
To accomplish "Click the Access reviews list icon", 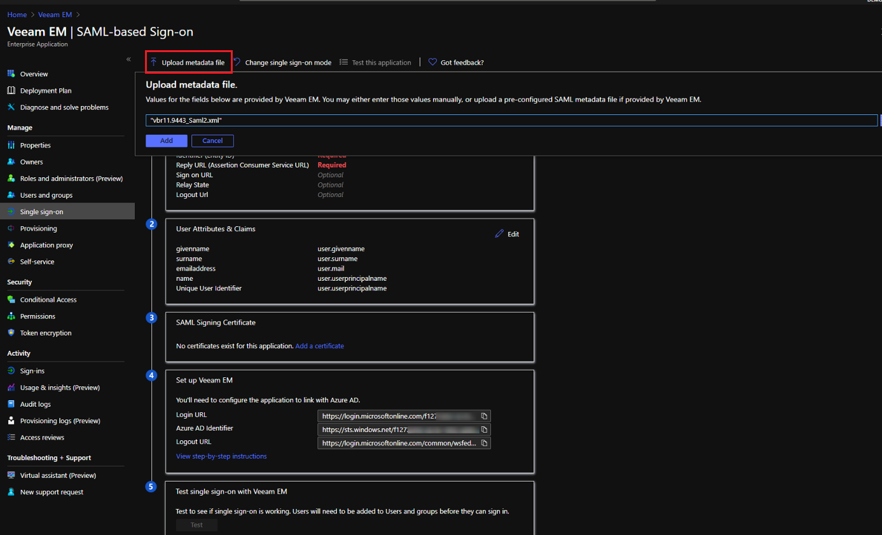I will 11,437.
